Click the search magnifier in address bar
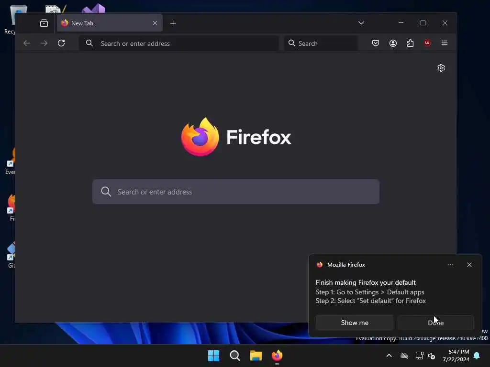The image size is (490, 367). pyautogui.click(x=89, y=43)
